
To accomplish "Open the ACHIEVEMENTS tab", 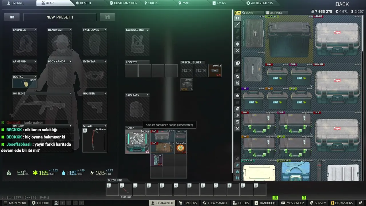I will click(x=260, y=3).
